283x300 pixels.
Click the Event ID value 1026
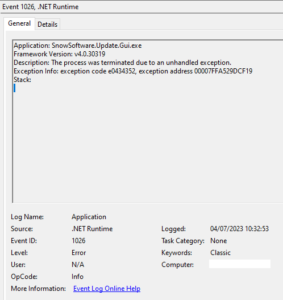coord(78,241)
